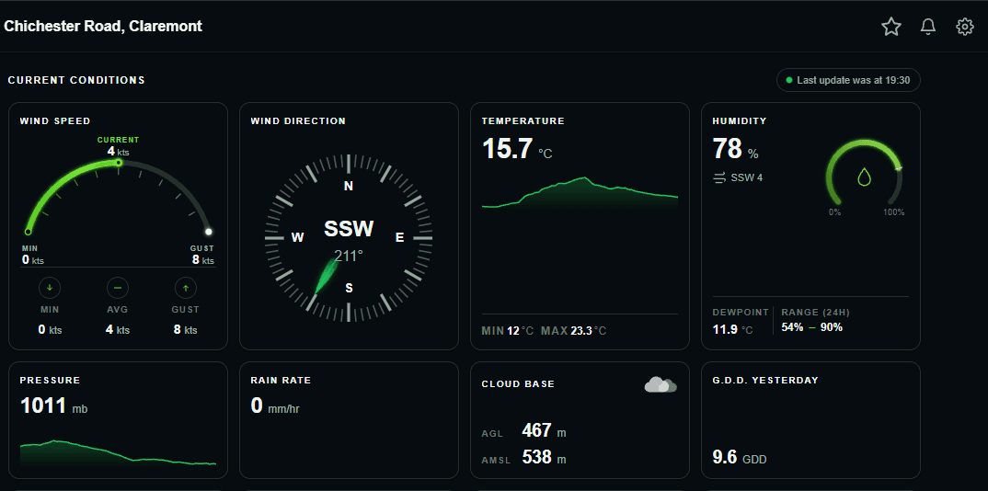Click the star favorite icon
This screenshot has height=491, width=988.
click(x=891, y=27)
